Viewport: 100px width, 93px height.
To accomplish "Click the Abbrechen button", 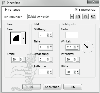I will pyautogui.click(x=52, y=87).
